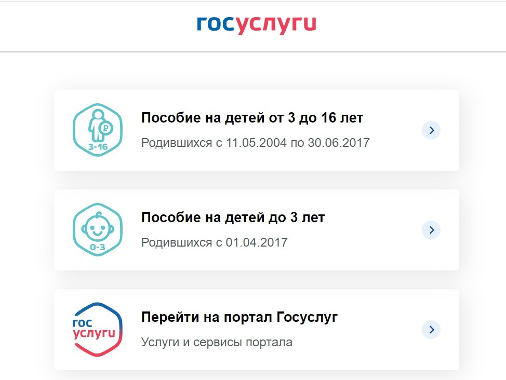Open chevron for Пособие на детей от 3 до 16 лет
Screen dimensions: 506x380
pyautogui.click(x=431, y=130)
